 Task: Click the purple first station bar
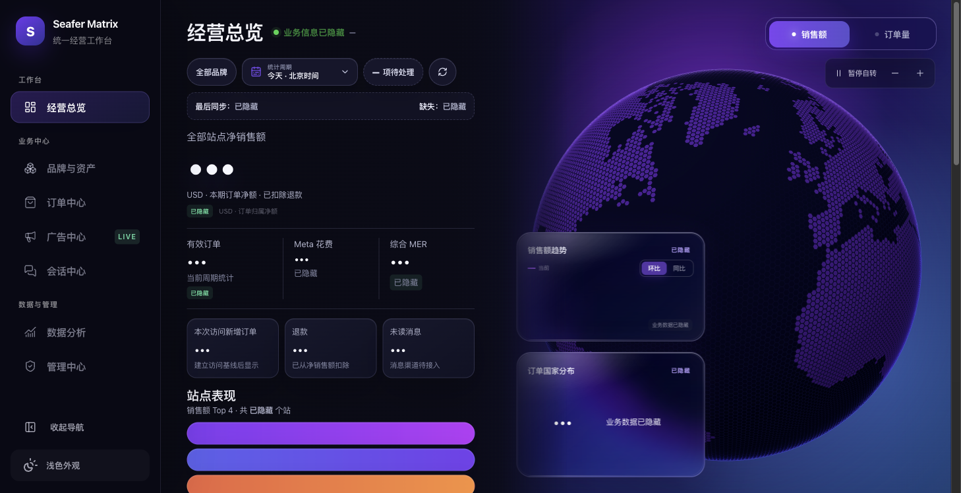(331, 433)
